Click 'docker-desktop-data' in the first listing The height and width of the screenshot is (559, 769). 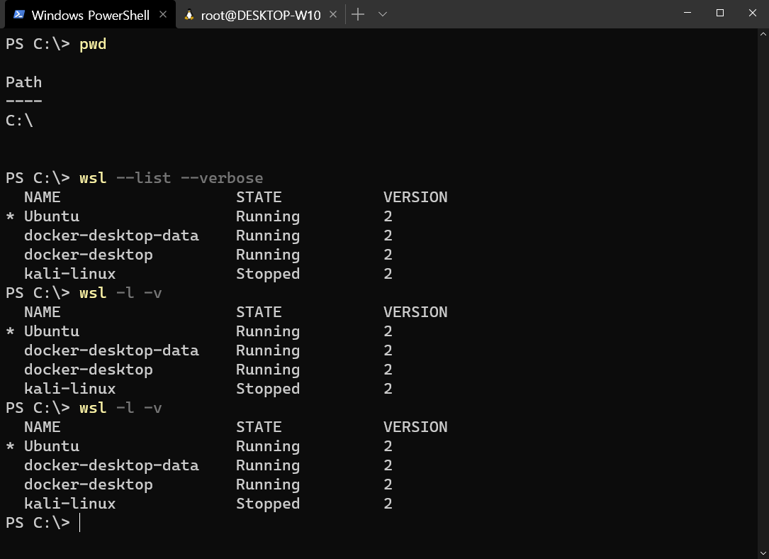(x=111, y=235)
